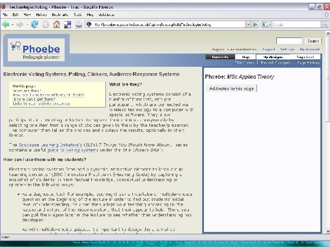Open the Settings link
330x247 pixels.
[x=287, y=49]
